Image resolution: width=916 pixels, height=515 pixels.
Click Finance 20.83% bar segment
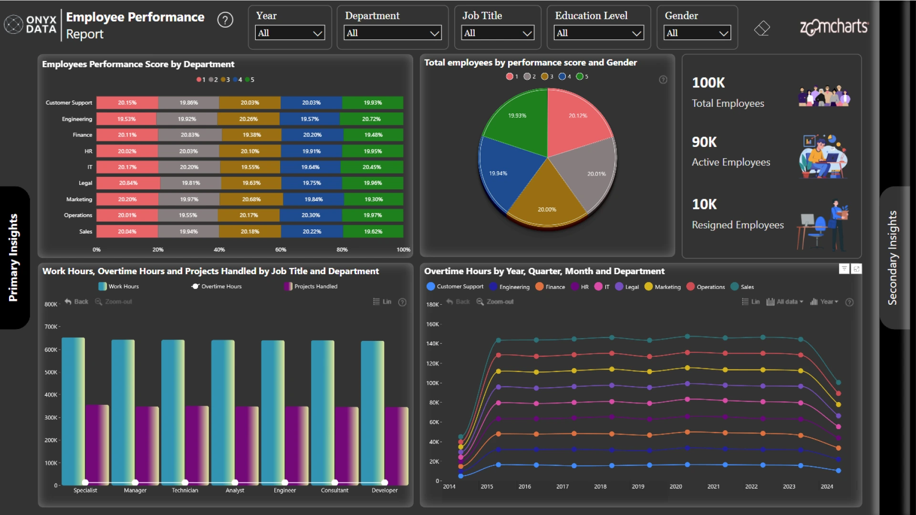[x=190, y=135]
